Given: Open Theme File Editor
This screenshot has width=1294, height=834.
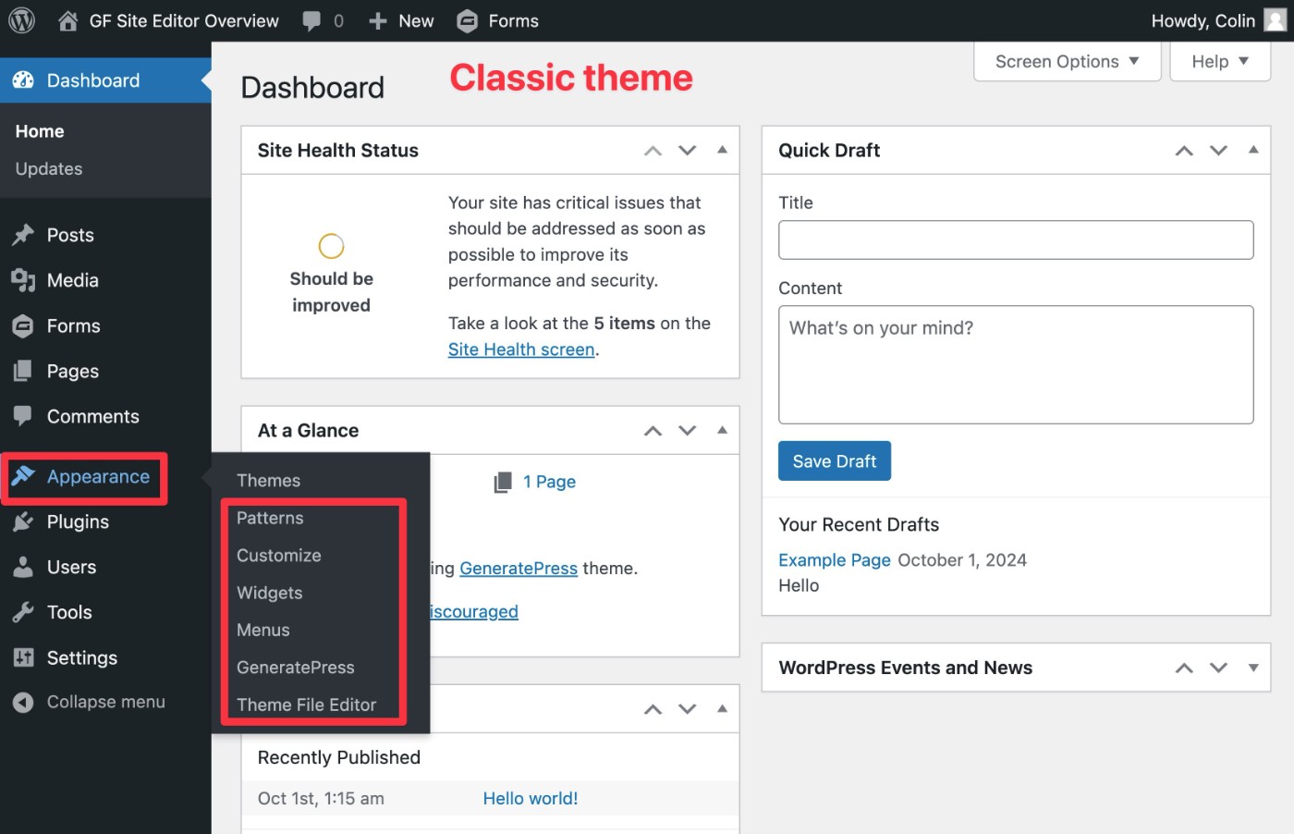Looking at the screenshot, I should (306, 705).
